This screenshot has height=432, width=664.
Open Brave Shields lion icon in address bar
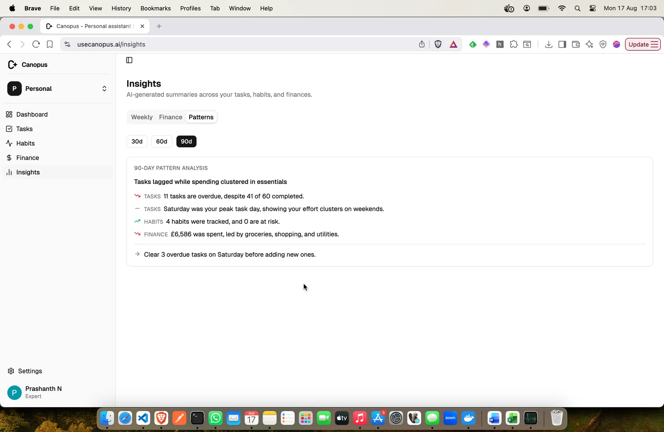click(x=438, y=44)
